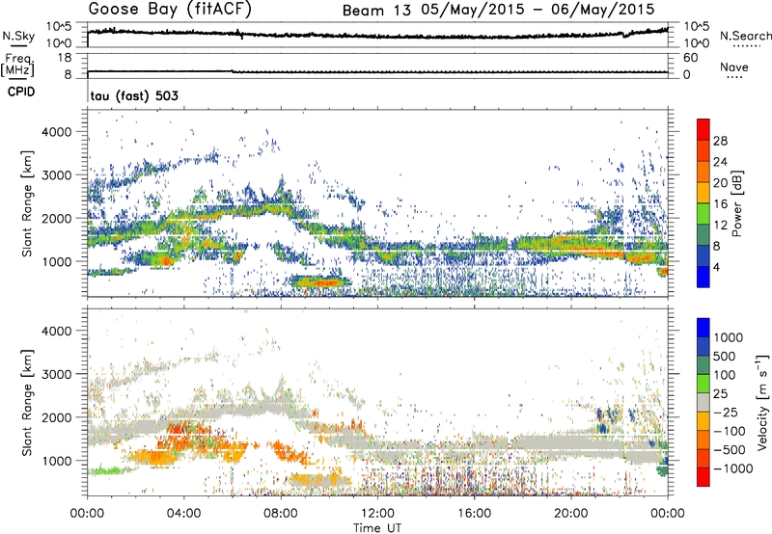
Task: Click bright blue top segment of Velocity colorbar
Action: (x=703, y=328)
